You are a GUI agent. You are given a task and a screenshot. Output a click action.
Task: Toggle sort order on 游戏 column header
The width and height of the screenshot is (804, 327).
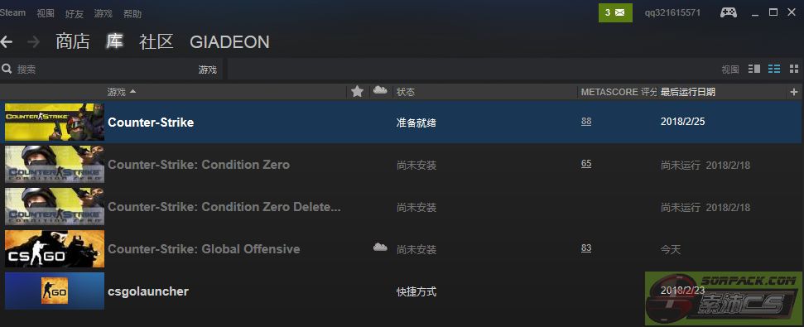(122, 92)
